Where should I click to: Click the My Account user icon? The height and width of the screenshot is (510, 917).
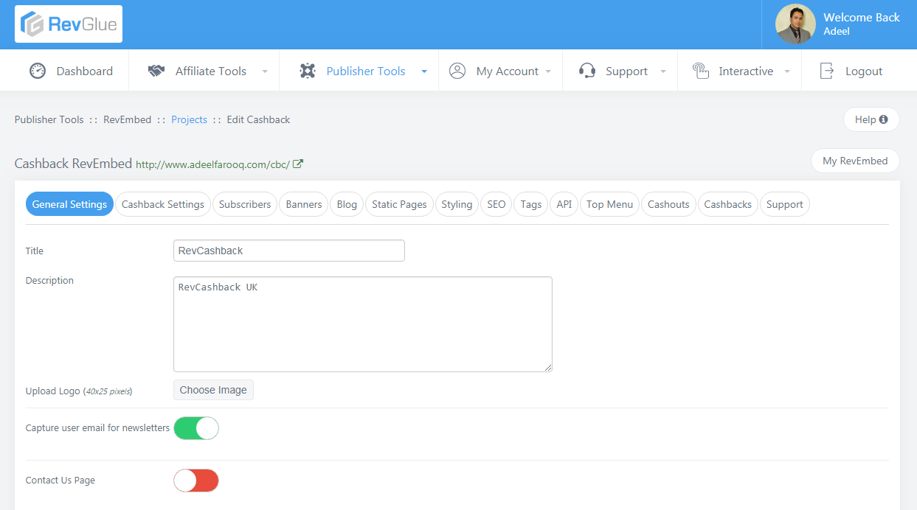[457, 71]
